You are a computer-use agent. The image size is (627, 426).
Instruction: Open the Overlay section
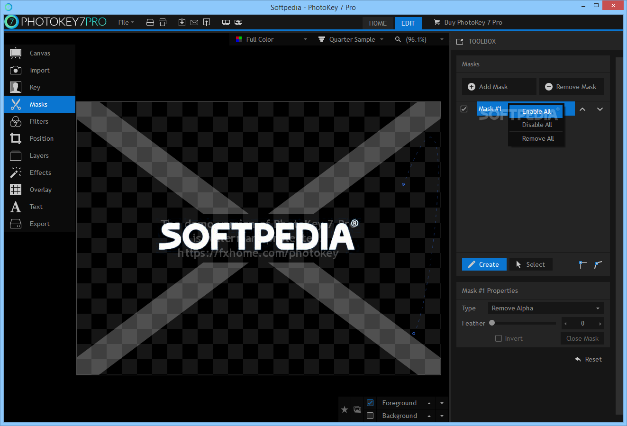tap(40, 190)
